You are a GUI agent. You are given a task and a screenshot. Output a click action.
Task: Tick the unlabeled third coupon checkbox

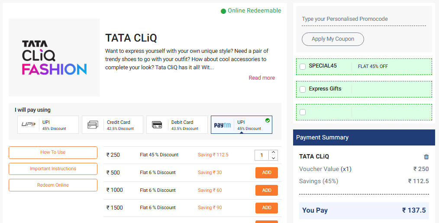pyautogui.click(x=303, y=112)
